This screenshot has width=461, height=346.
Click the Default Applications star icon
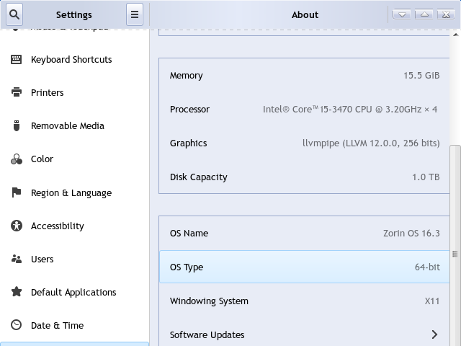[16, 293]
